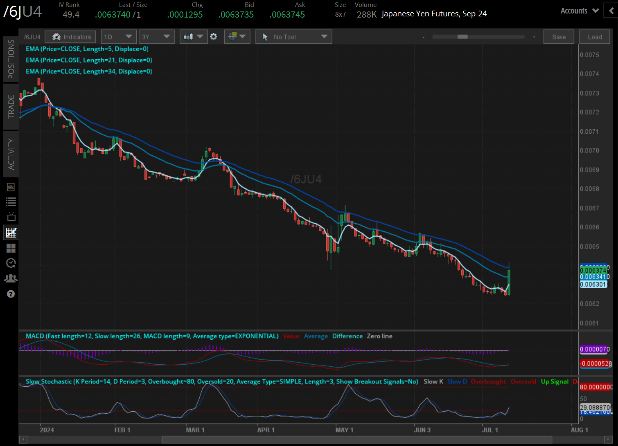Open the candlestick chart type dropdown
The width and height of the screenshot is (618, 446).
tap(193, 37)
